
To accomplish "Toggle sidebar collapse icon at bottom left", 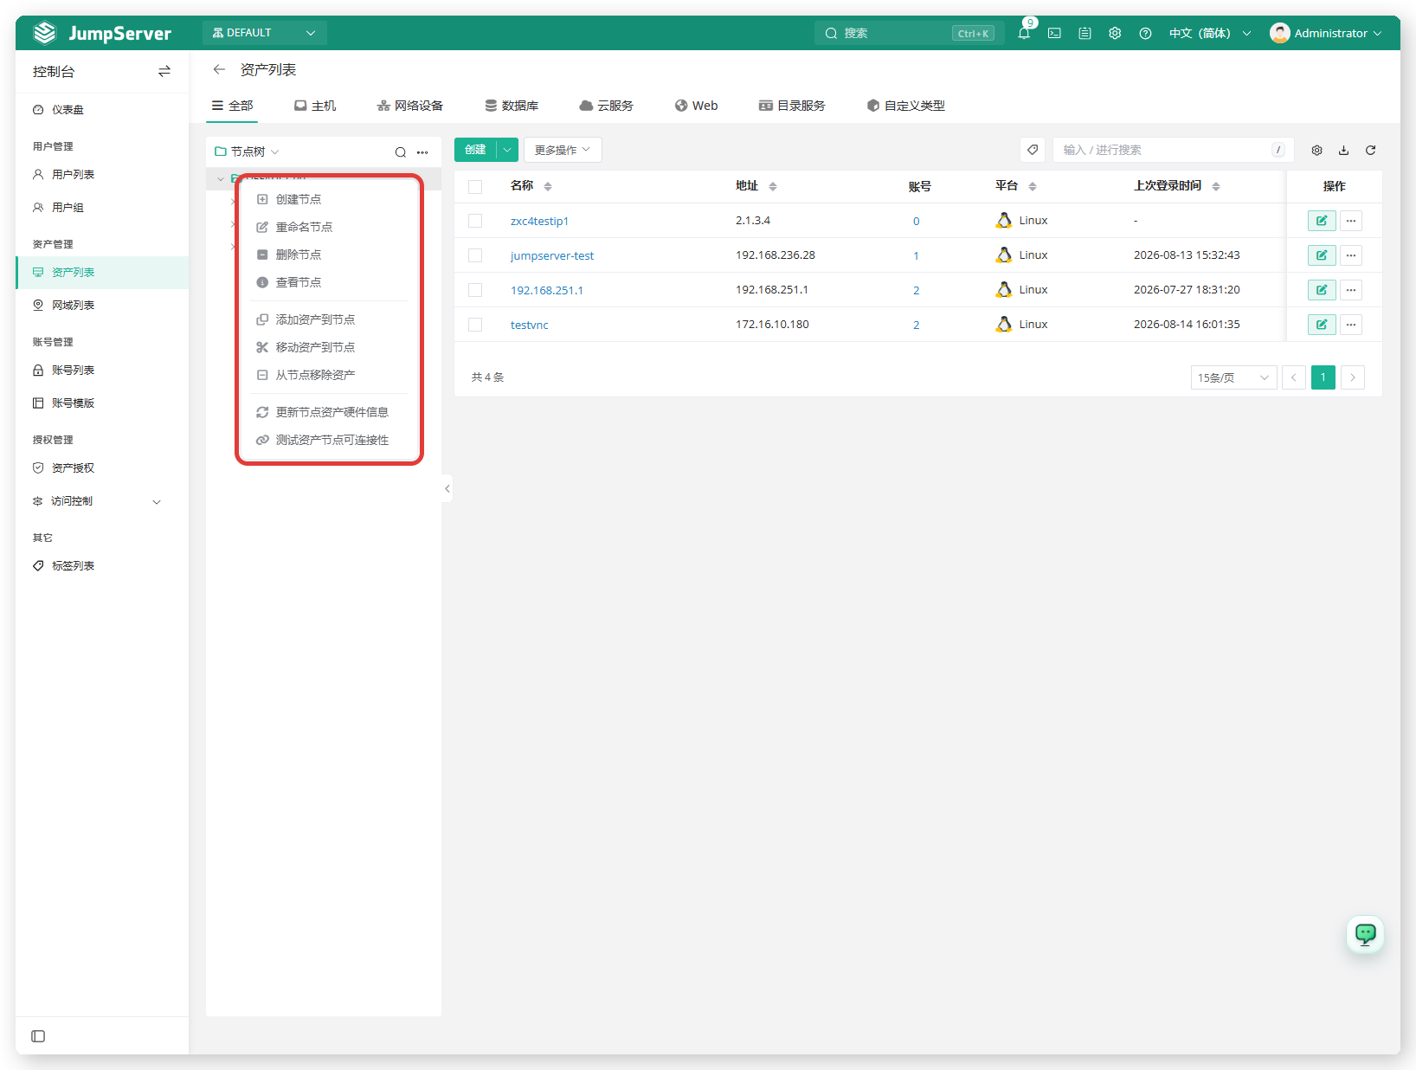I will click(38, 1036).
